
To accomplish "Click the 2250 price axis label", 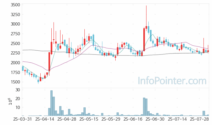I will coord(15,53).
